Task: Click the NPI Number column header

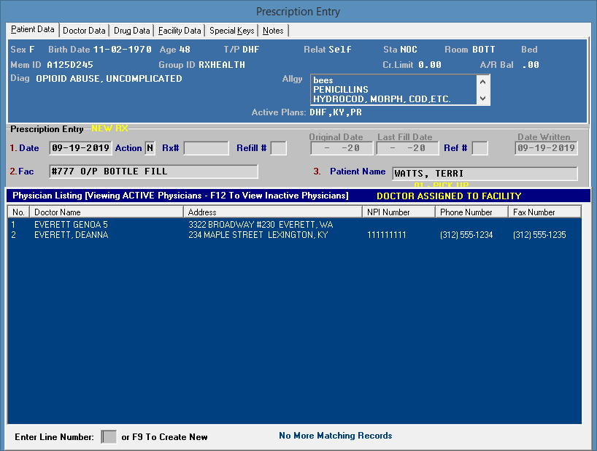Action: coord(398,212)
